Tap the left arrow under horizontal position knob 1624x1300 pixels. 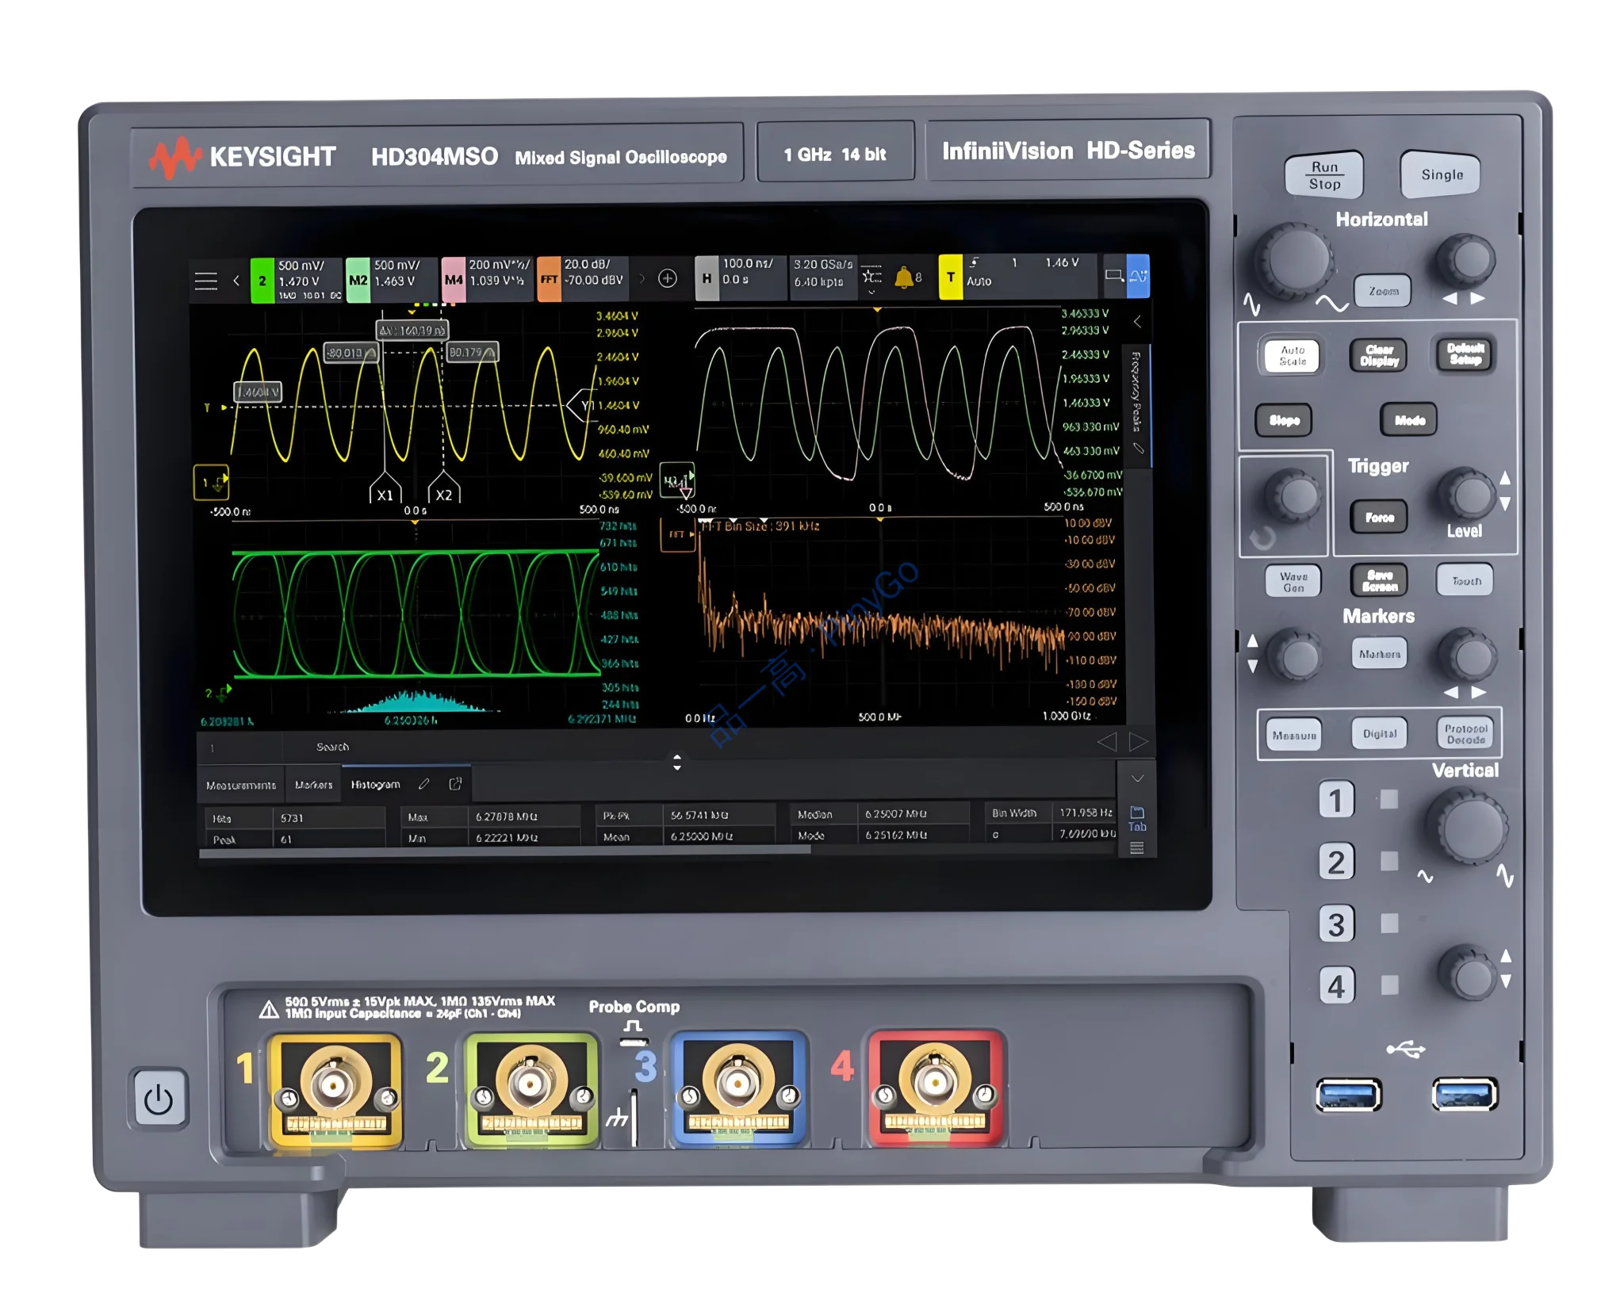click(x=1450, y=299)
